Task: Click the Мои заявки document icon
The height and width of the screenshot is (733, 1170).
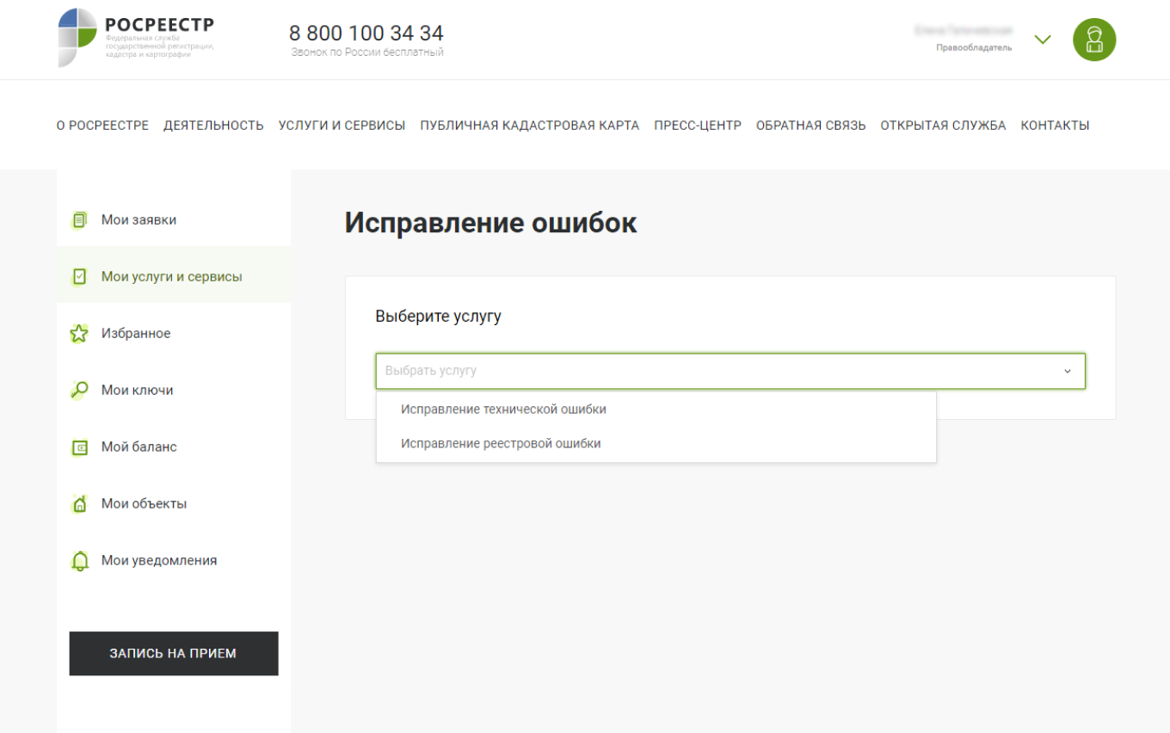Action: 79,220
